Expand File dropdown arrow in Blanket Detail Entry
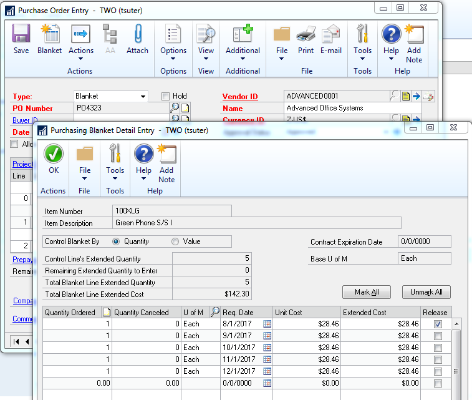 click(x=85, y=178)
